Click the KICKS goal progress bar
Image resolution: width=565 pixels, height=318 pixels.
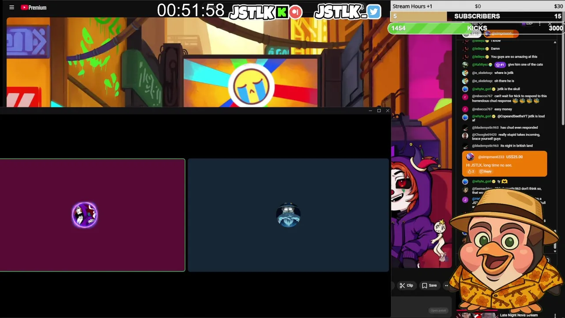point(477,28)
